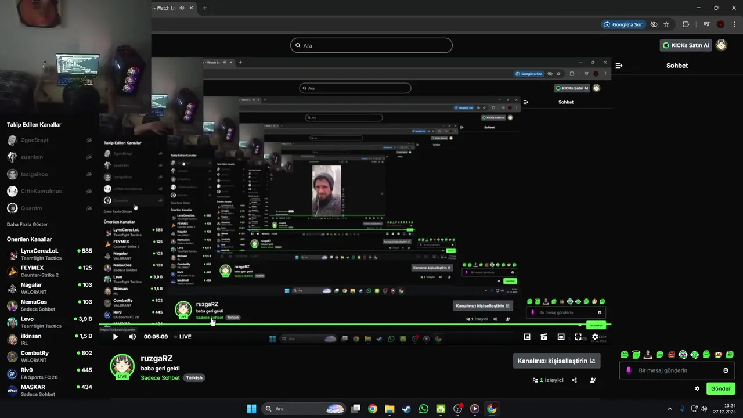Click the crossed-out eye icon in address bar
The width and height of the screenshot is (743, 418).
[654, 24]
